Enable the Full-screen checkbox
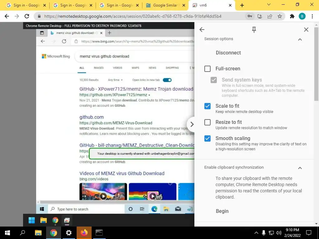This screenshot has width=319, height=239. point(207,69)
